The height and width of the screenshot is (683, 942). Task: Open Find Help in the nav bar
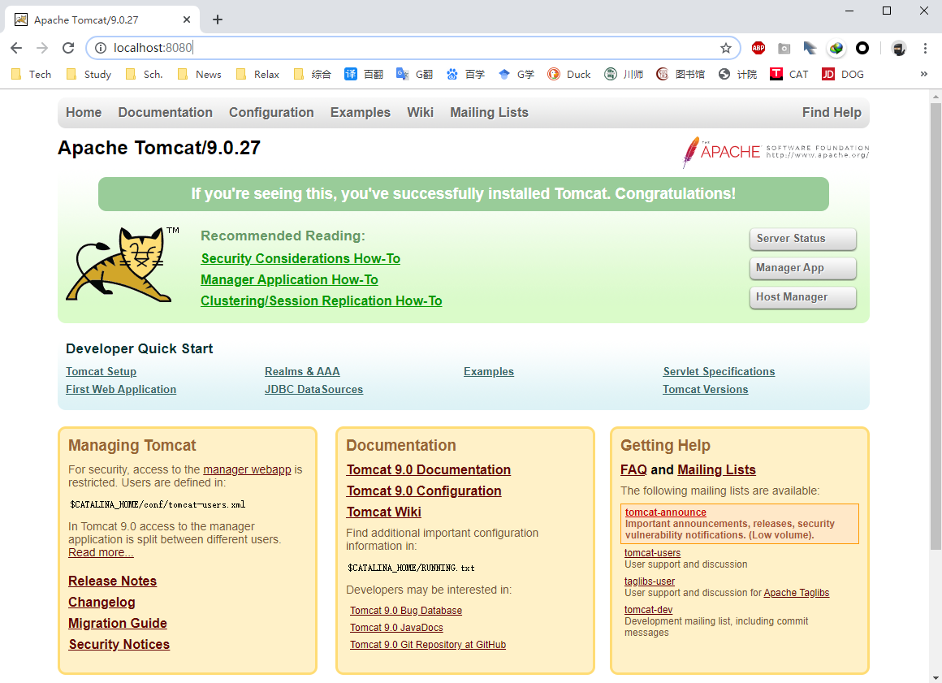832,112
